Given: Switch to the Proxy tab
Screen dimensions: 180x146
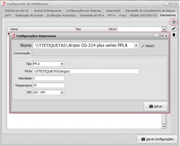Looking at the screenshot, I should click(x=122, y=15).
